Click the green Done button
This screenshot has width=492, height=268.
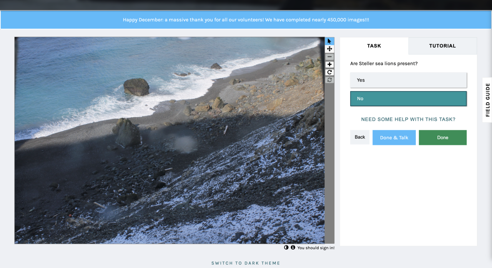[442, 138]
